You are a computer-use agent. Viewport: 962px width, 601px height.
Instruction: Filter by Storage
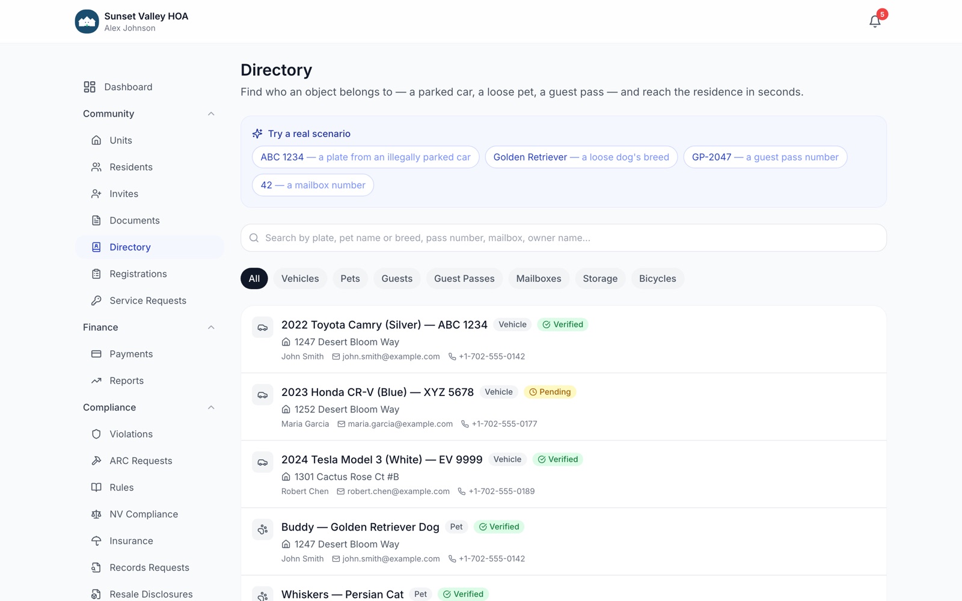tap(600, 278)
